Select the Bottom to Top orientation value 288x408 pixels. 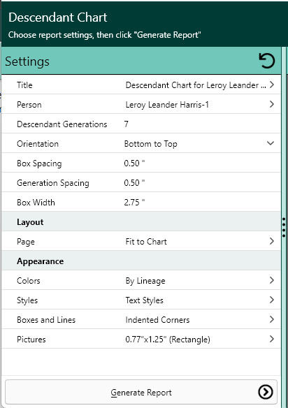point(151,144)
